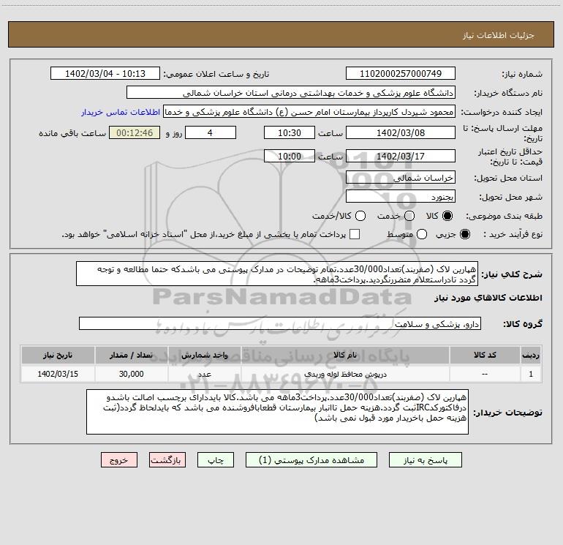Click the خروج exit button
Screen dimensions: 563x545
[119, 460]
